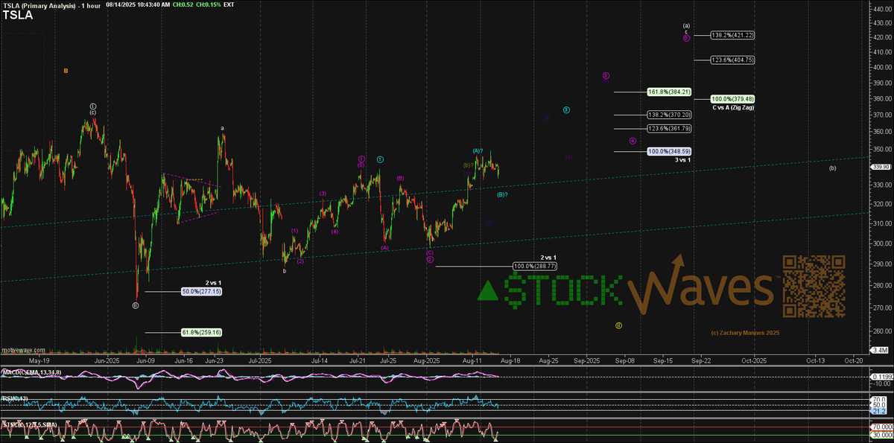
Task: Select the 100.0%(379.48) Fibonacci label
Action: point(733,99)
